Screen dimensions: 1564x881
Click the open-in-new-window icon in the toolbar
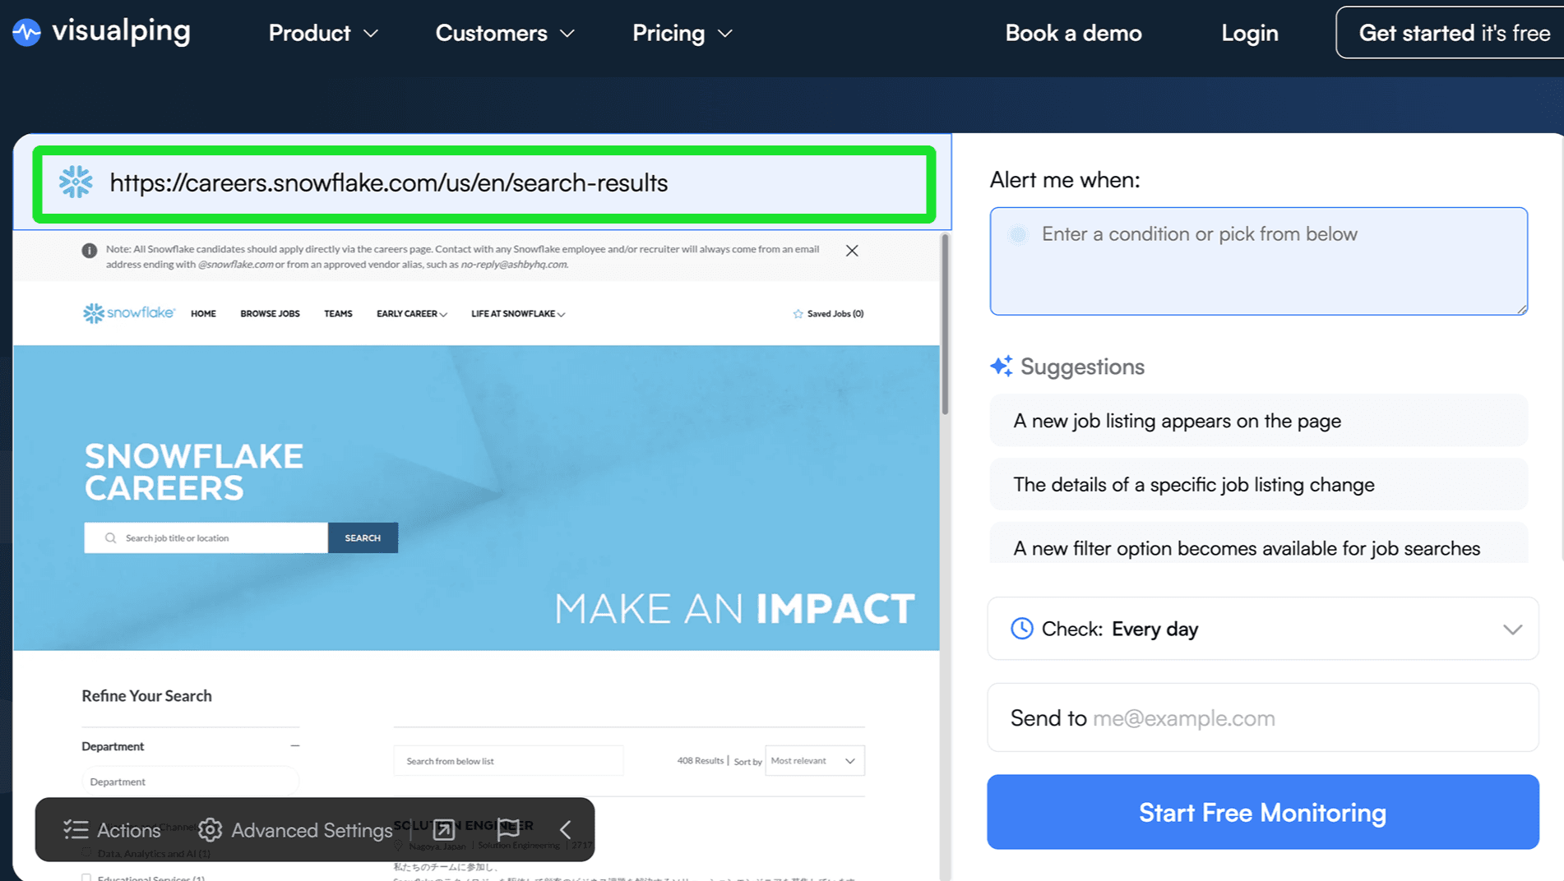[442, 831]
